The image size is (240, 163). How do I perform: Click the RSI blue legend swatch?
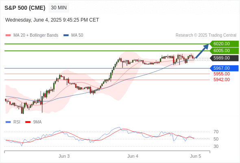(8, 122)
